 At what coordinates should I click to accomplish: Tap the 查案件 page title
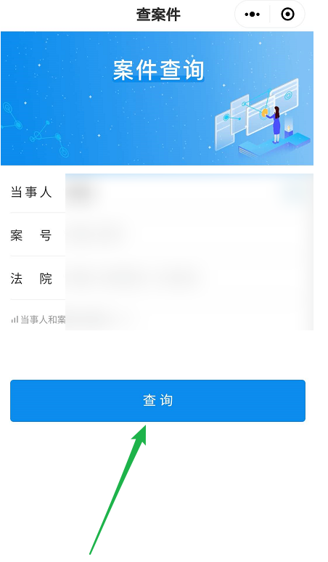pos(158,15)
